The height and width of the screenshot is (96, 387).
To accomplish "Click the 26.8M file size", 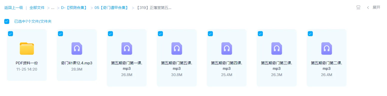I will click(127, 75).
